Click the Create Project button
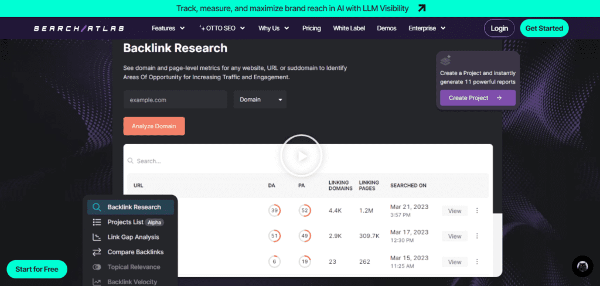Image resolution: width=600 pixels, height=286 pixels. click(x=478, y=98)
